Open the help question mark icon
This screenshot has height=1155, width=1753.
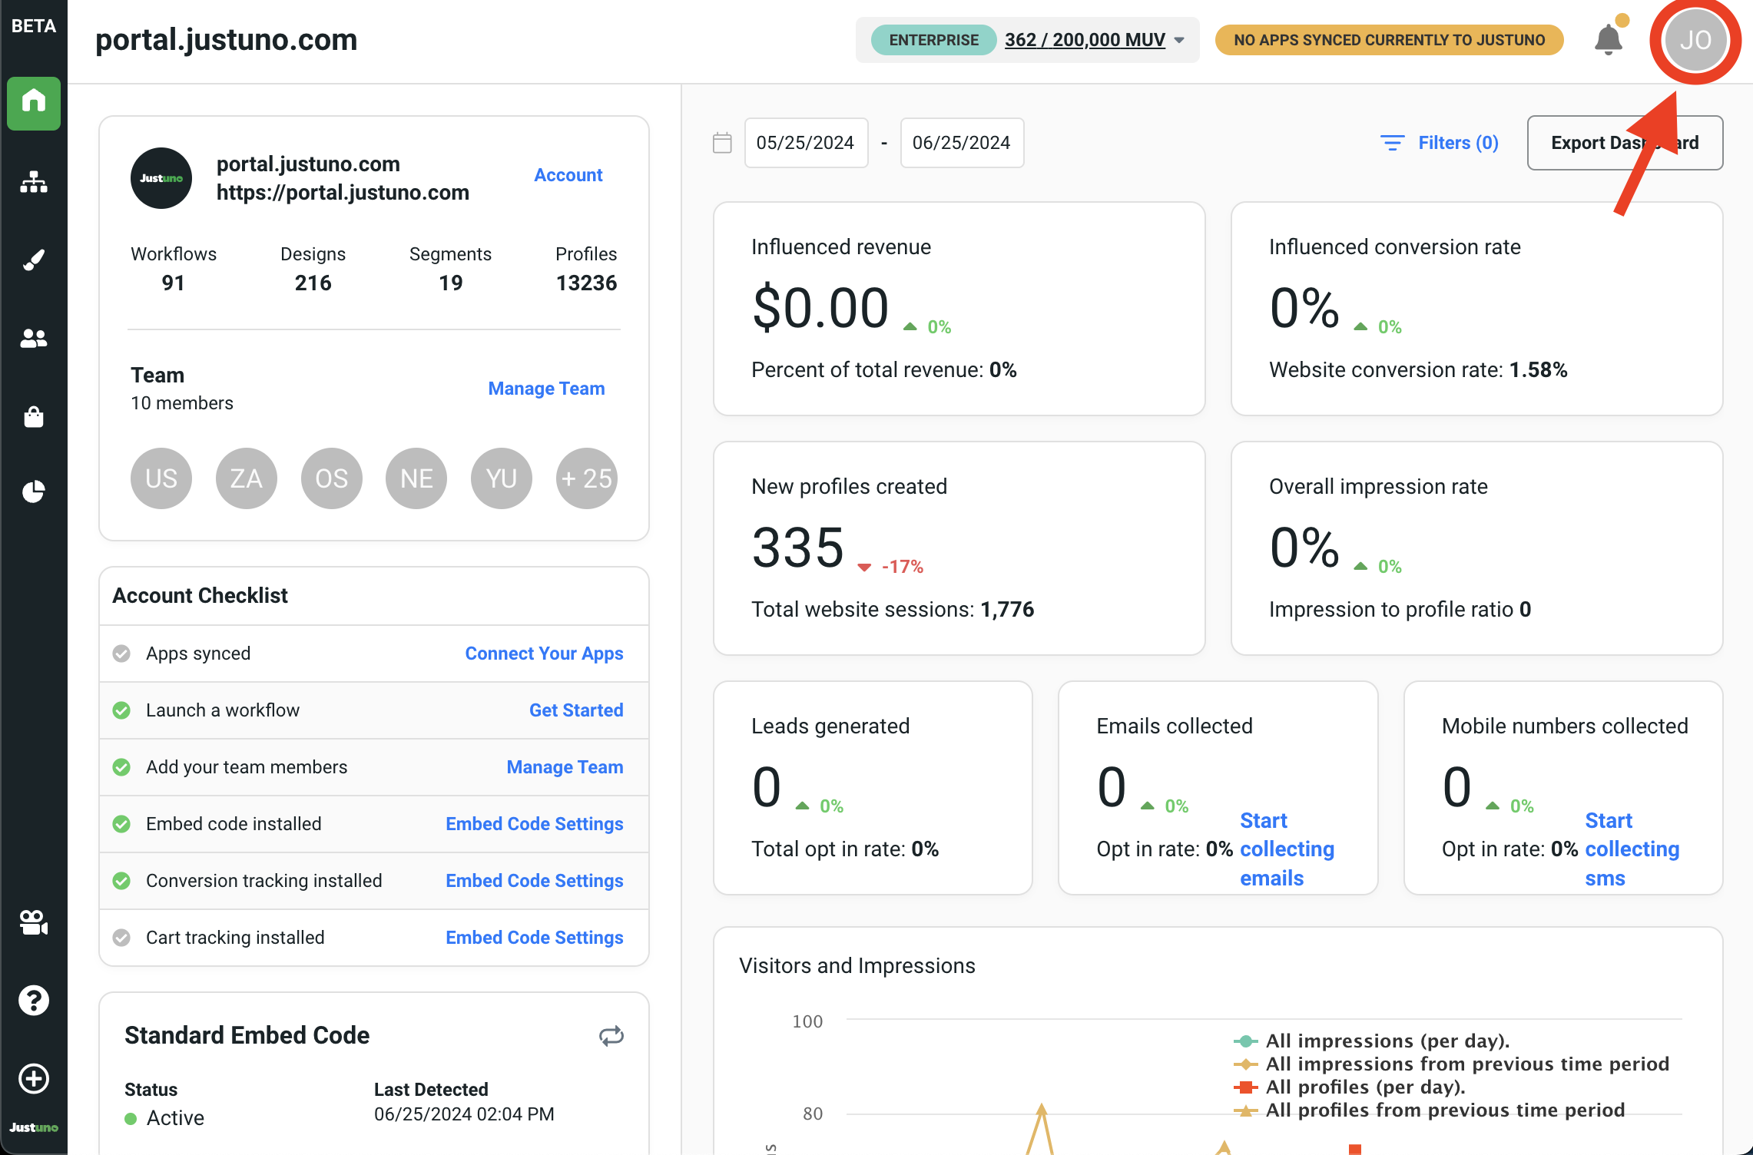[x=34, y=1000]
